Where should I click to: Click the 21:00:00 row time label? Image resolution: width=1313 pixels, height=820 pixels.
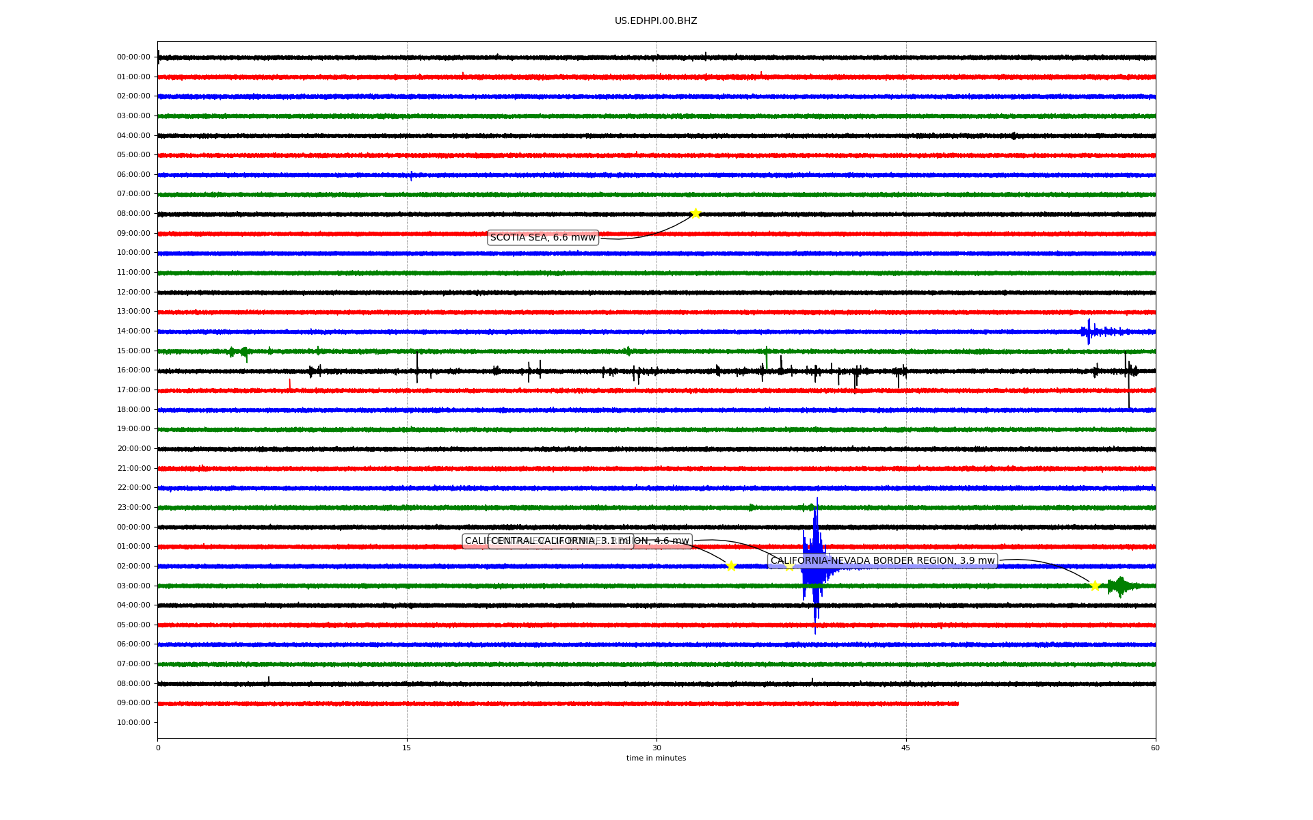(x=133, y=469)
